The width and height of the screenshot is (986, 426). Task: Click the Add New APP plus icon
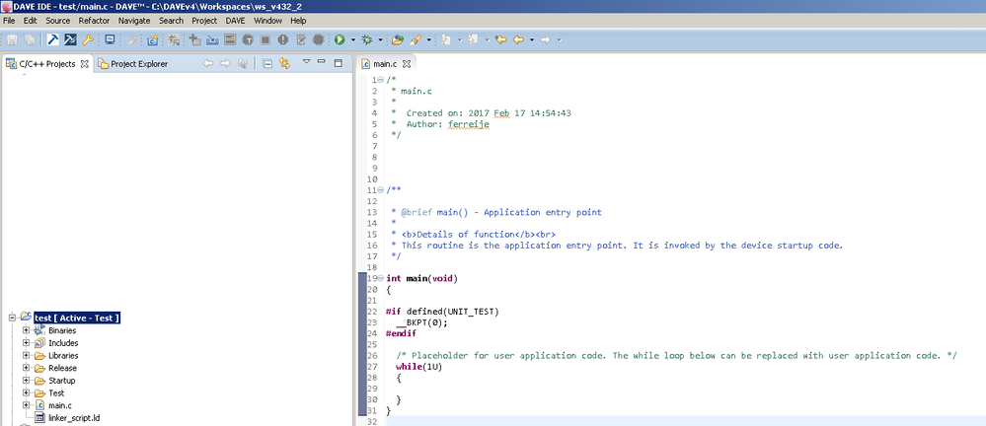click(195, 39)
